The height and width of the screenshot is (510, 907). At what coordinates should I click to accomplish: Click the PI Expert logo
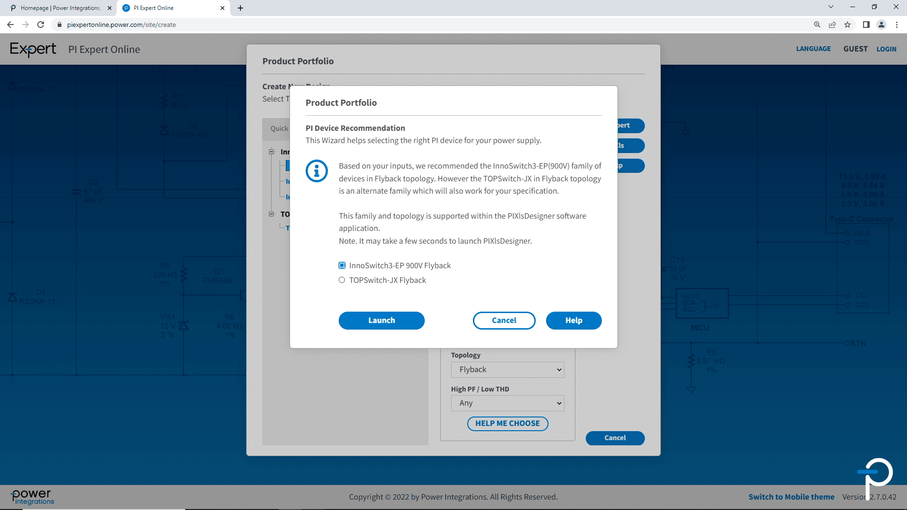[33, 49]
